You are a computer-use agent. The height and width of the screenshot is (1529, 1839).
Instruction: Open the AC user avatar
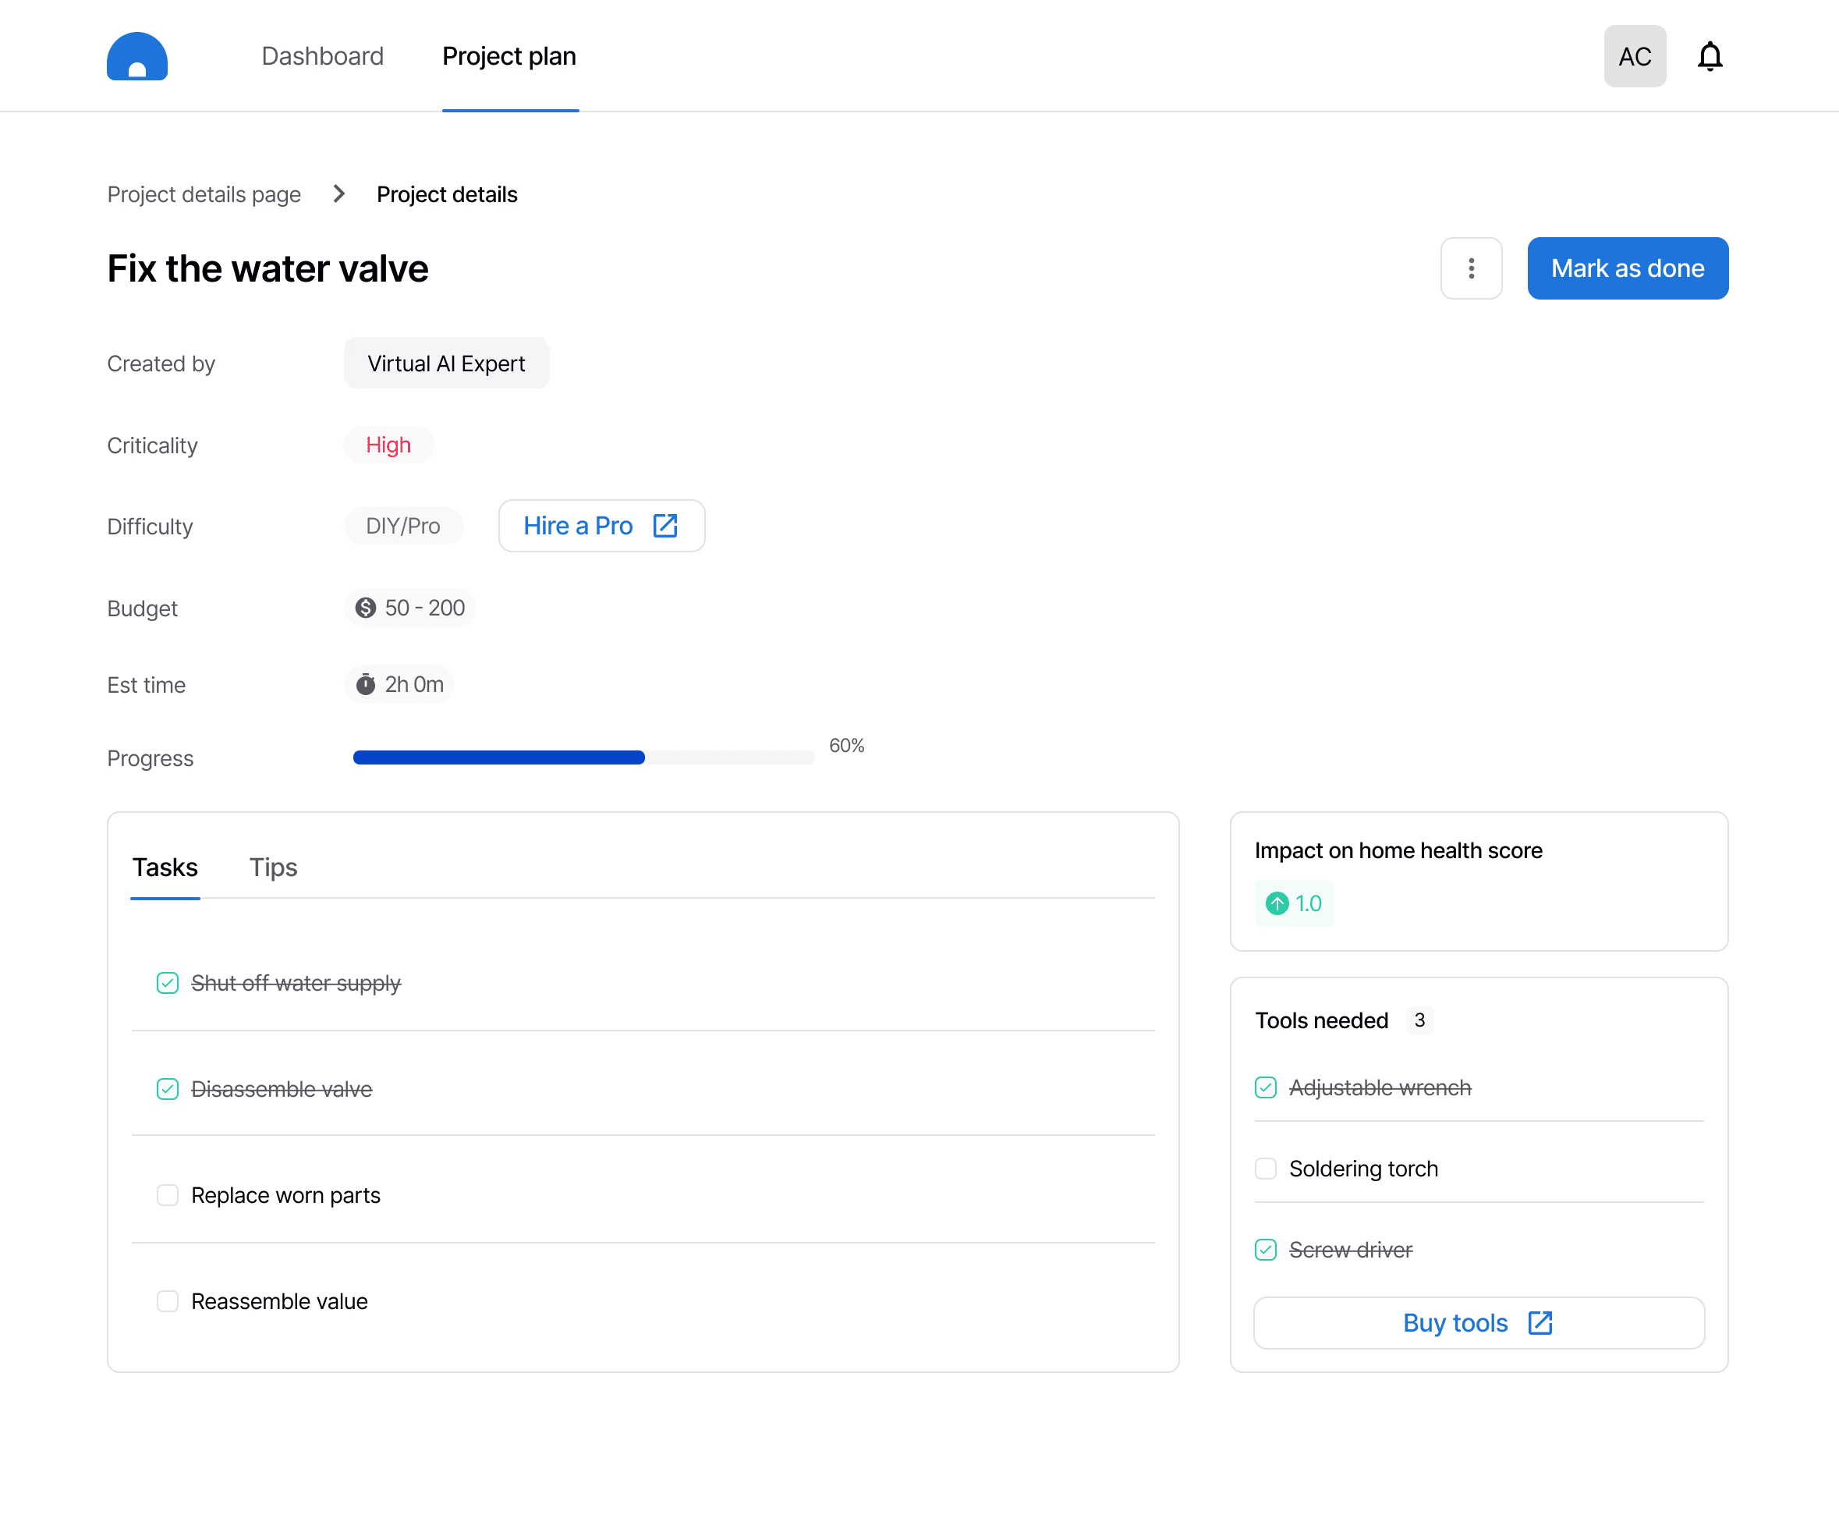[x=1634, y=56]
